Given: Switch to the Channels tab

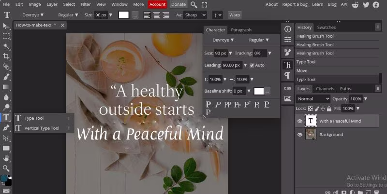Looking at the screenshot, I should click(x=325, y=89).
